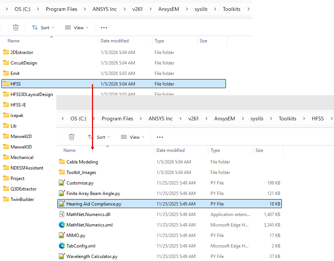
Task: Click the Lib folder icon
Action: [x=6, y=126]
